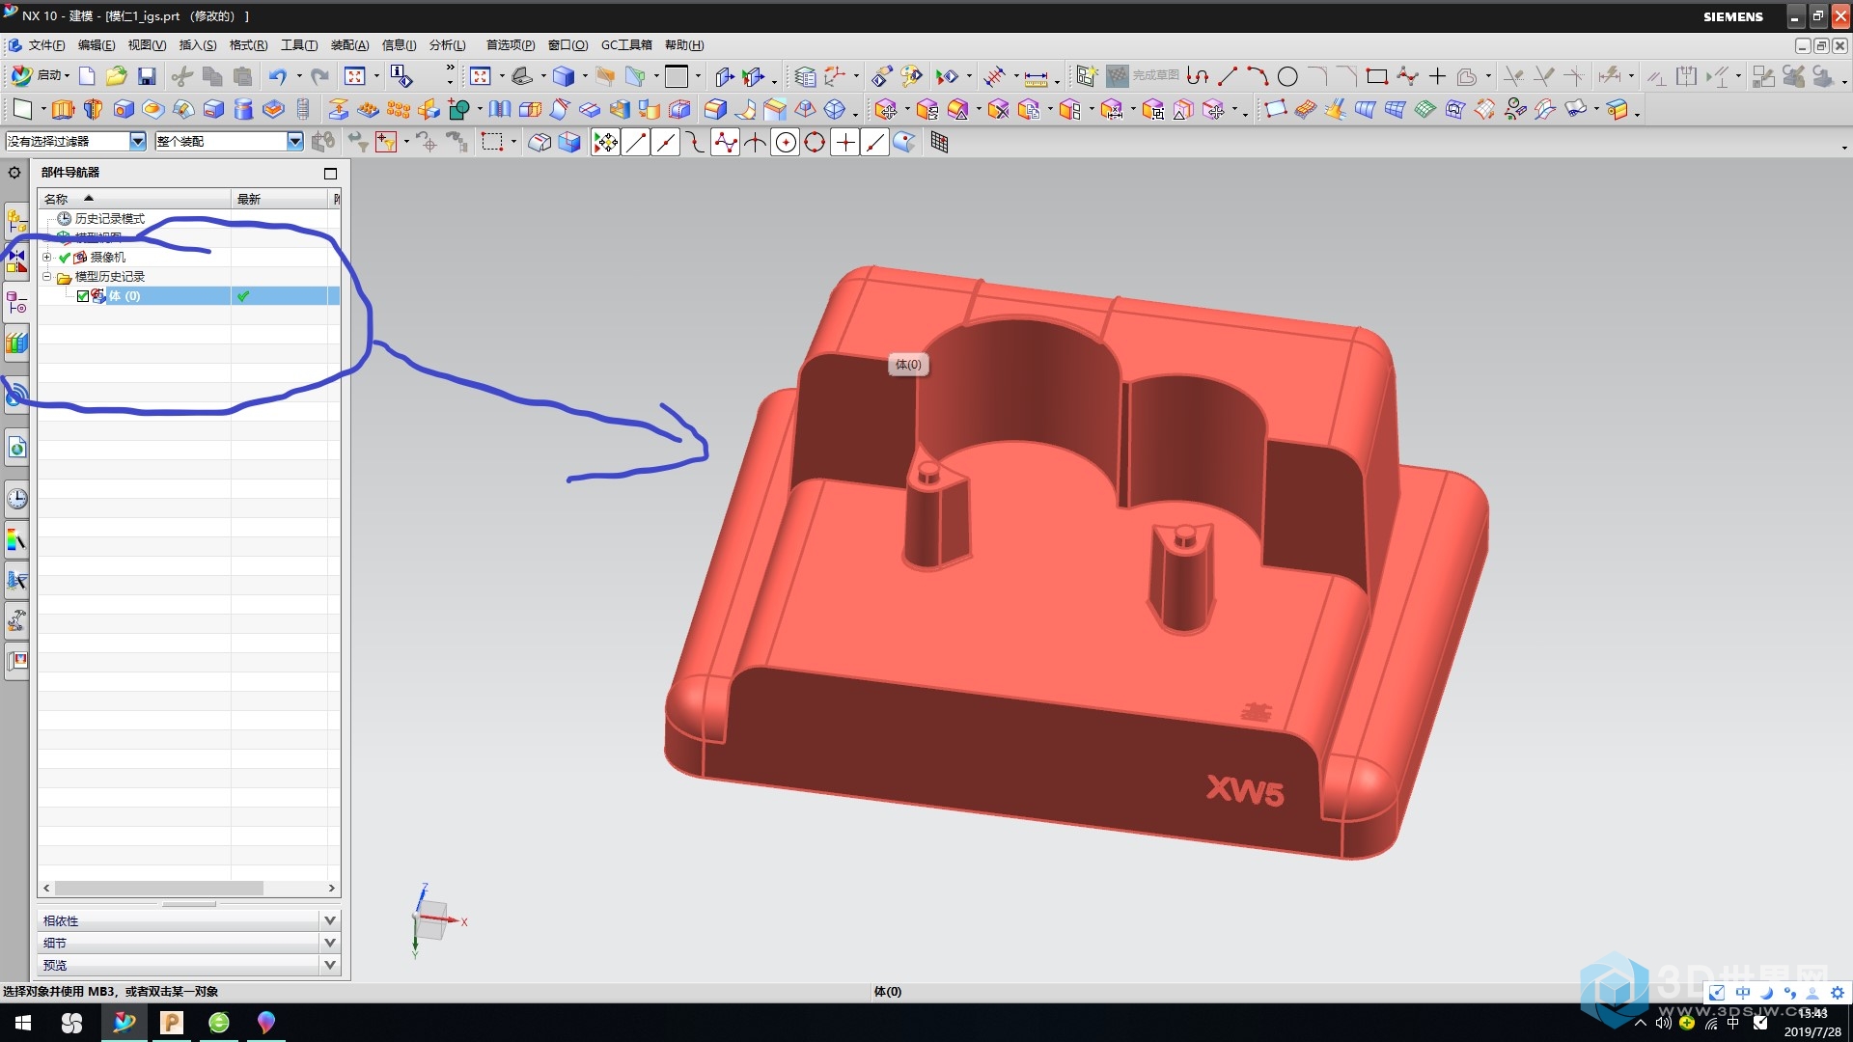Click the Undo arrow icon
Screen dimensions: 1853x1042
pyautogui.click(x=278, y=76)
